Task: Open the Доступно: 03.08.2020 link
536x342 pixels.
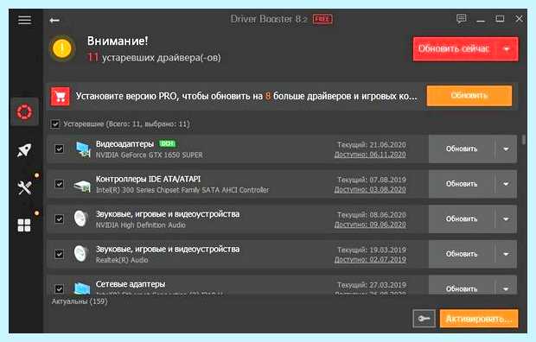Action: (370, 190)
